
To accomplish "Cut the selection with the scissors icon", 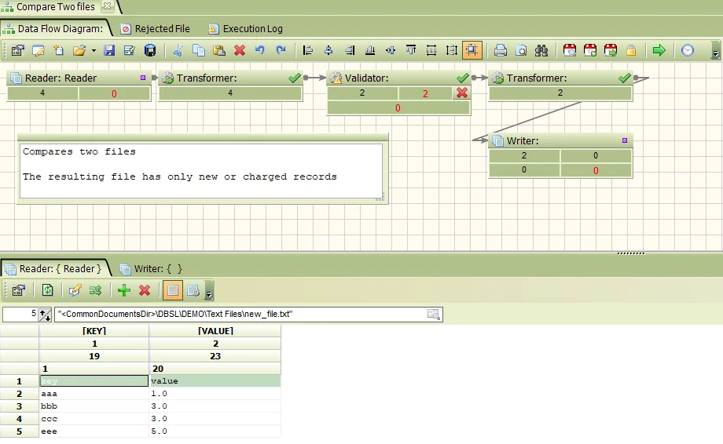I will click(x=178, y=50).
